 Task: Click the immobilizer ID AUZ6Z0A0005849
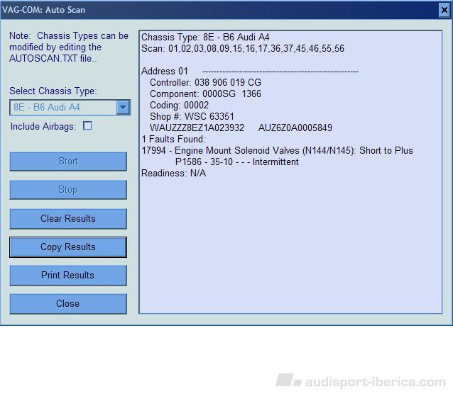point(295,128)
